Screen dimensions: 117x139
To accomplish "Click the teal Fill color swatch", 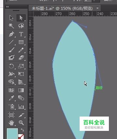I will point(12,133).
